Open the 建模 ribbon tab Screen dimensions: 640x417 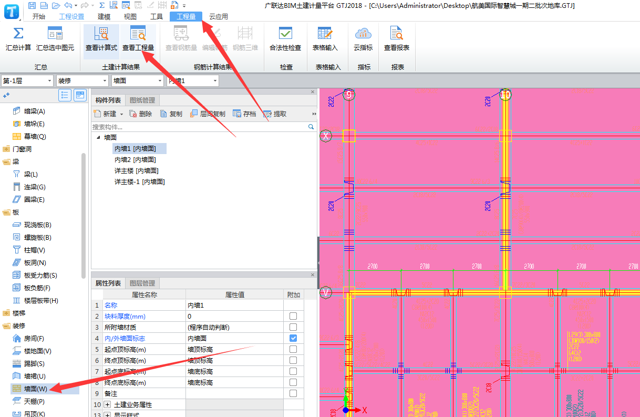coord(104,16)
